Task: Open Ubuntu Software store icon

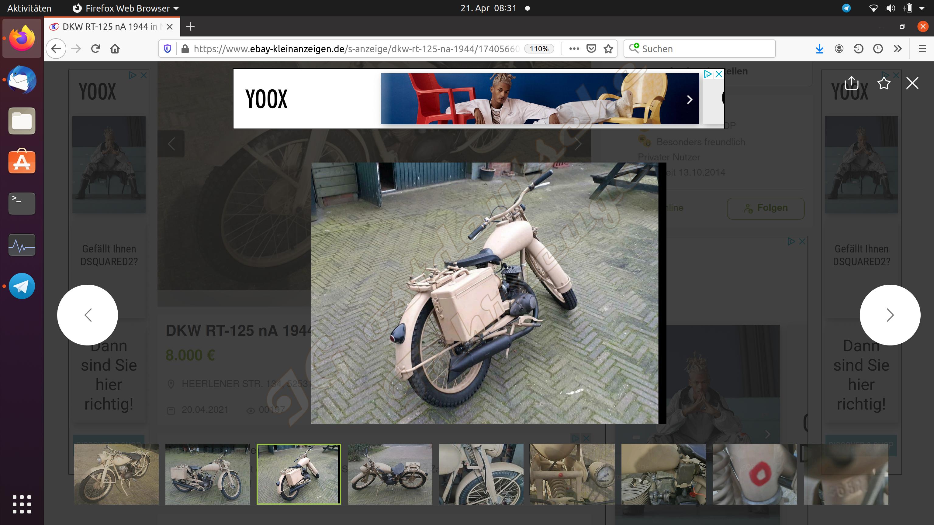Action: 22,161
